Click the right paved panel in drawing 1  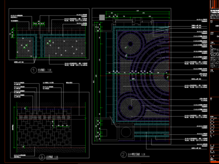(65, 47)
